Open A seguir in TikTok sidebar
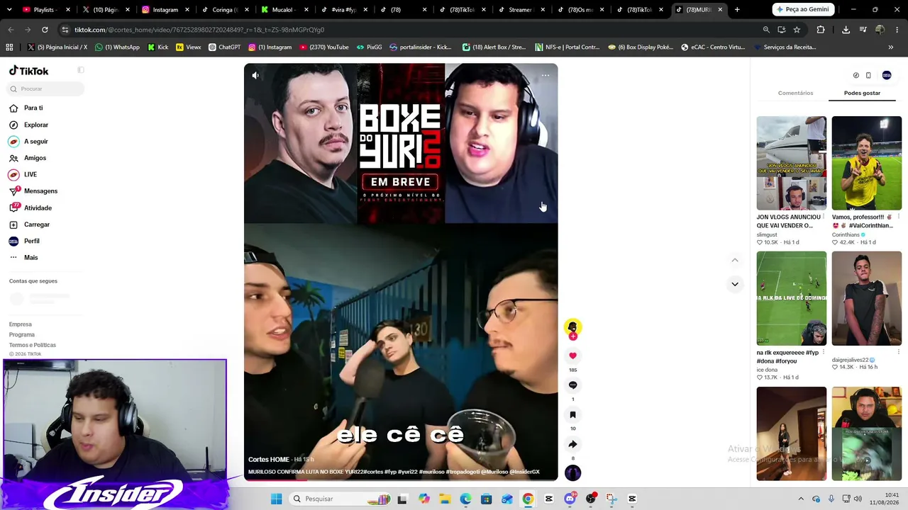The image size is (908, 510). click(x=36, y=141)
